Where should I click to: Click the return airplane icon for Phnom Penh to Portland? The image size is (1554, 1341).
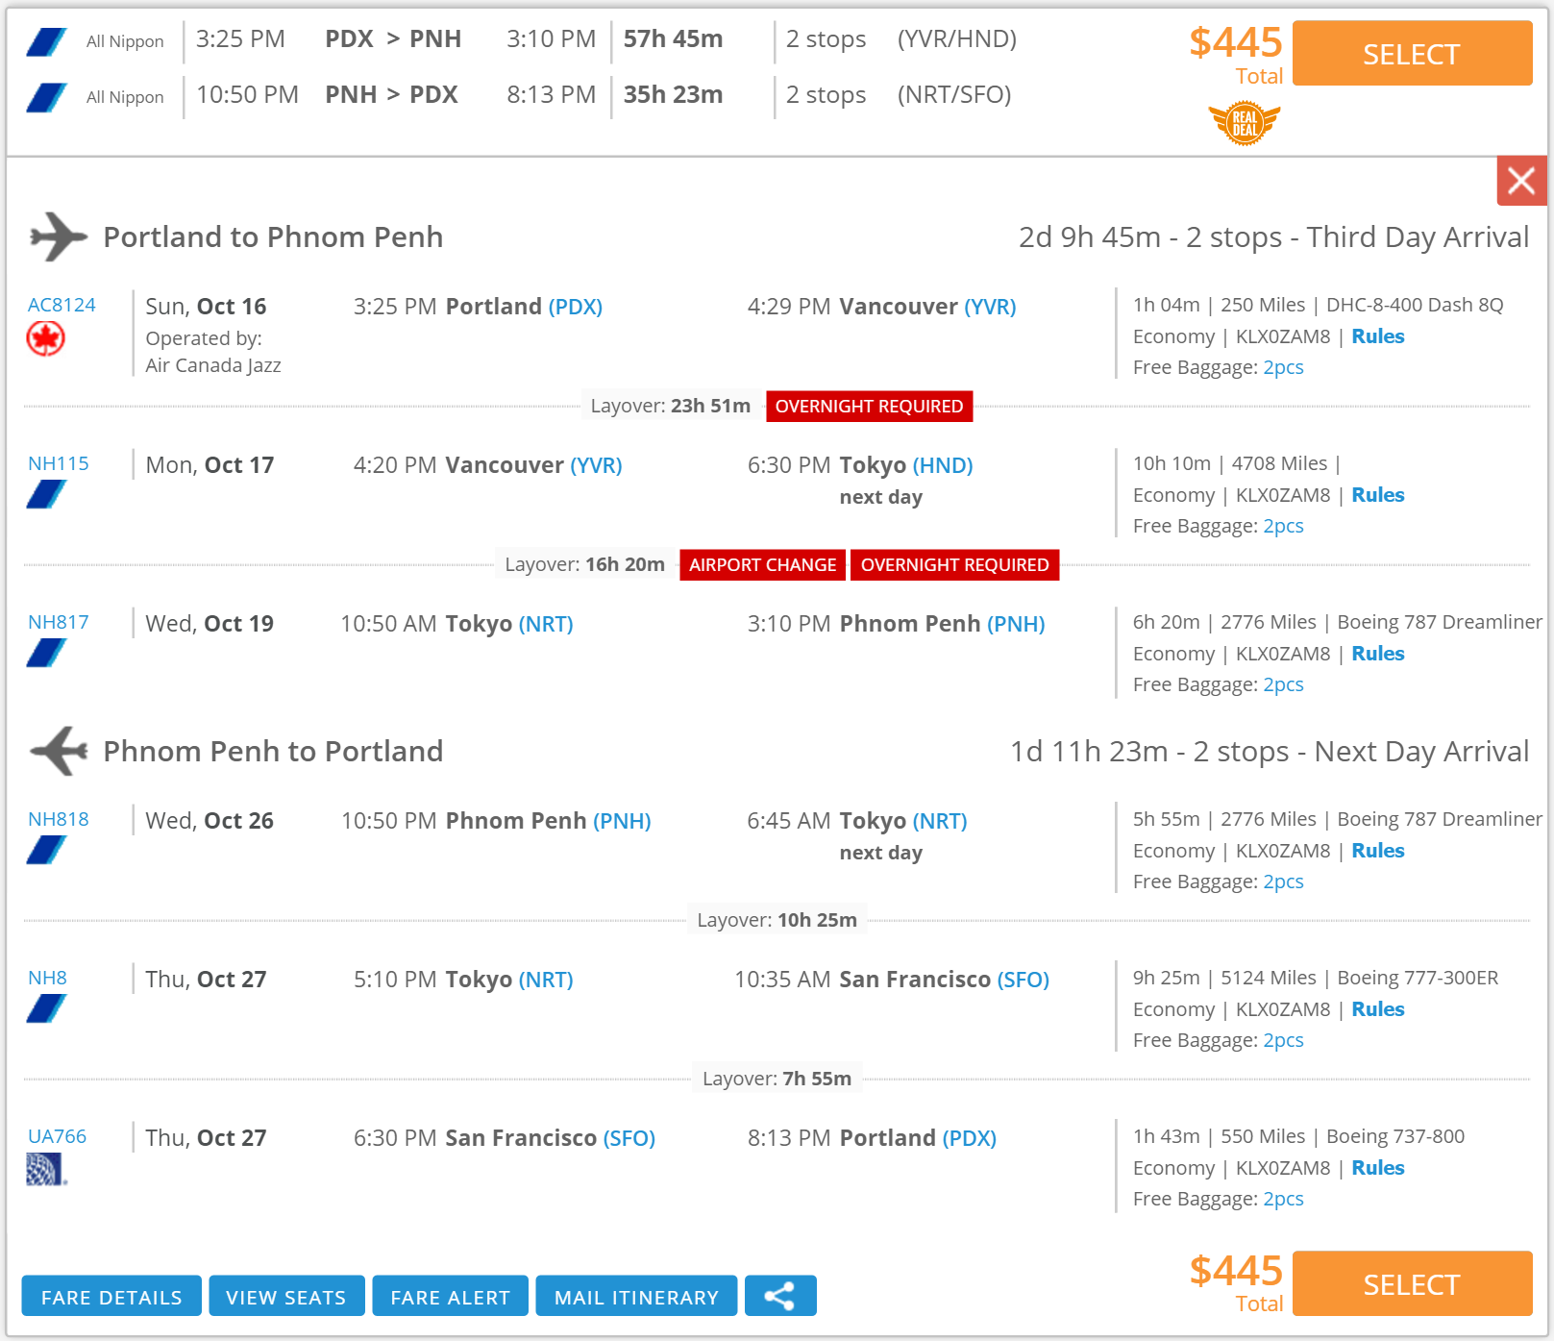59,751
